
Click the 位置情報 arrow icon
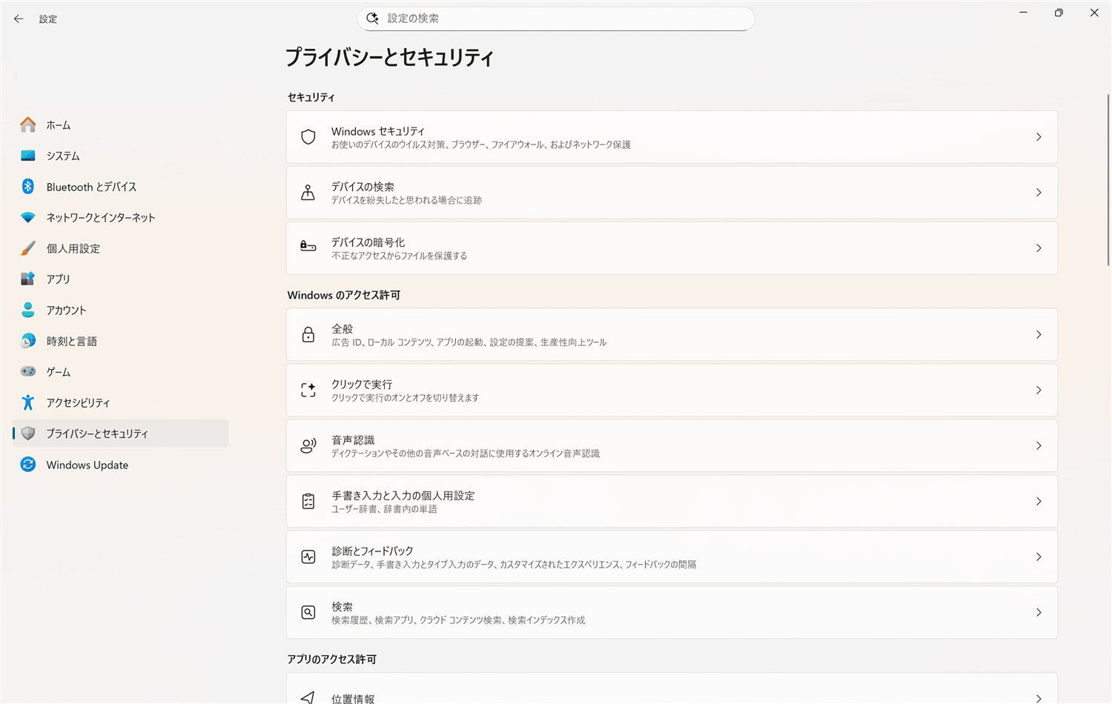tap(308, 697)
